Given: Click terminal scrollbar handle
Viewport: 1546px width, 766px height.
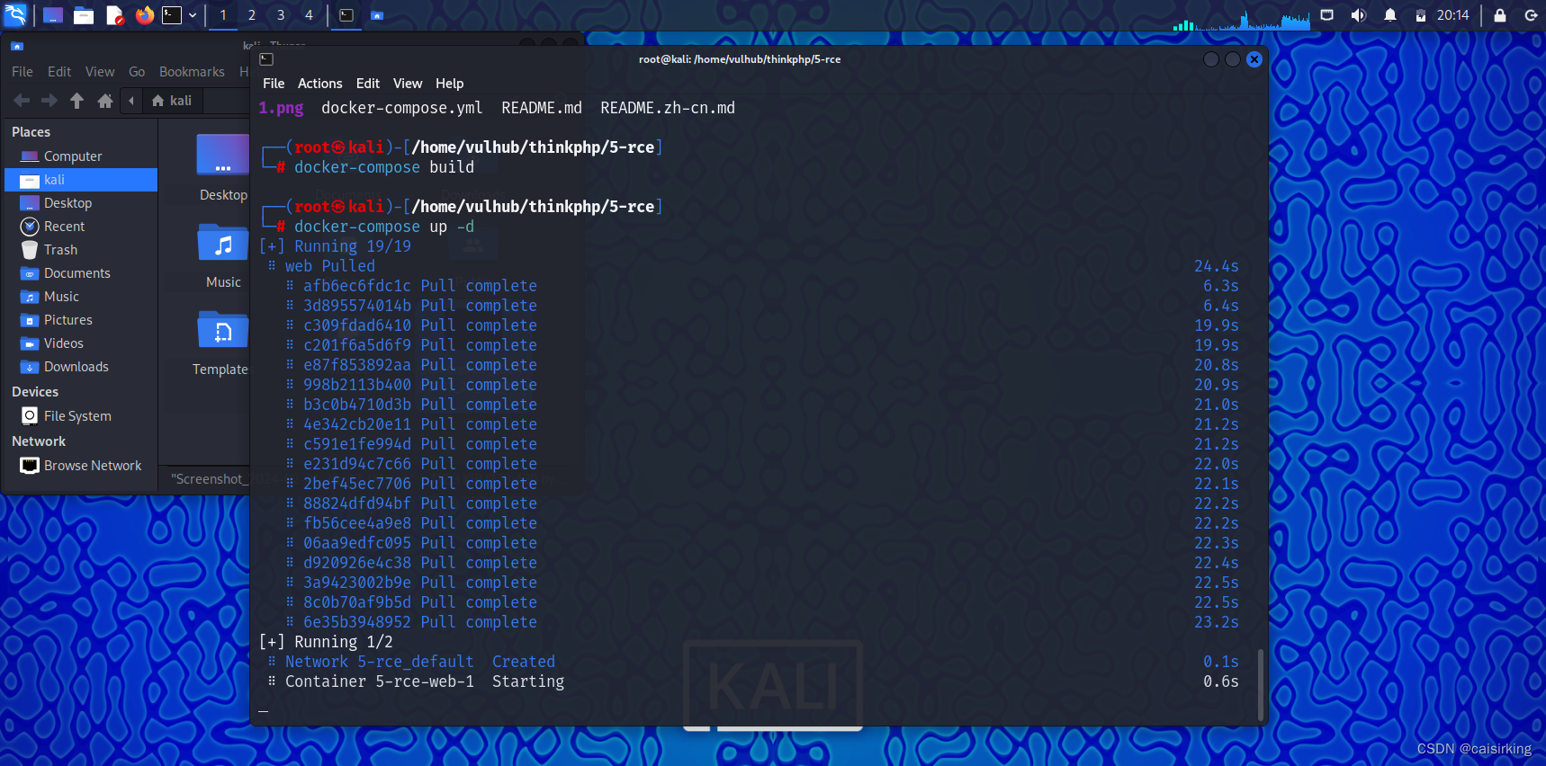Looking at the screenshot, I should [1261, 683].
